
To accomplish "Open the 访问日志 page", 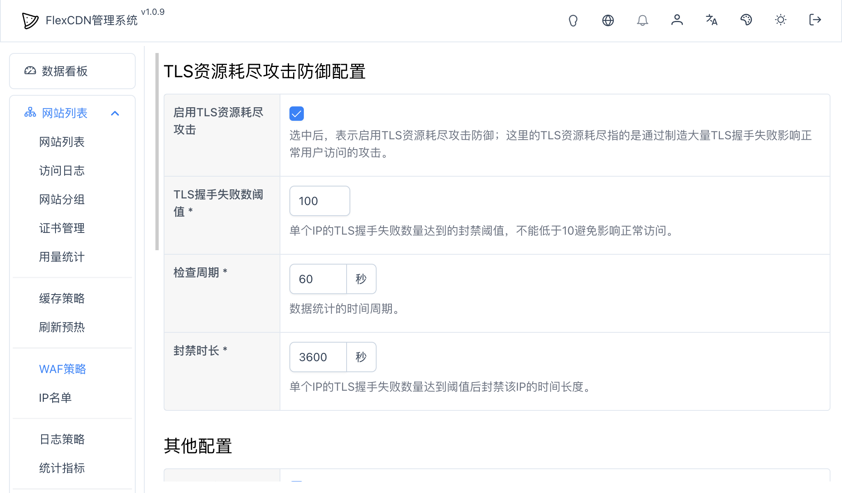I will 62,170.
